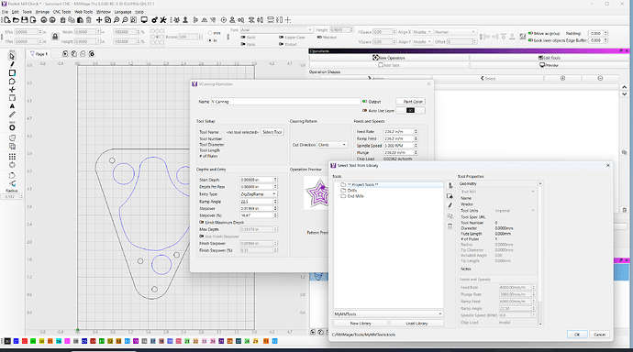The height and width of the screenshot is (352, 633).
Task: Click the black layer color swatch in VCarving dialog
Action: [x=411, y=111]
